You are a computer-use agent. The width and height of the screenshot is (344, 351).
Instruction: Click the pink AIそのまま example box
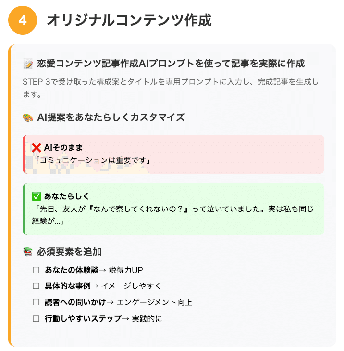[x=240, y=154]
